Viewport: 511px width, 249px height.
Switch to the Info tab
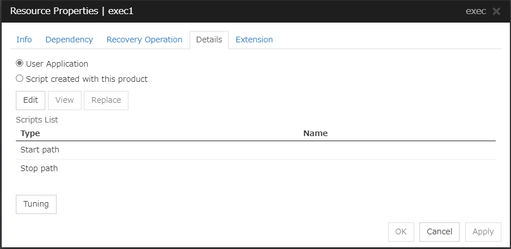click(24, 40)
